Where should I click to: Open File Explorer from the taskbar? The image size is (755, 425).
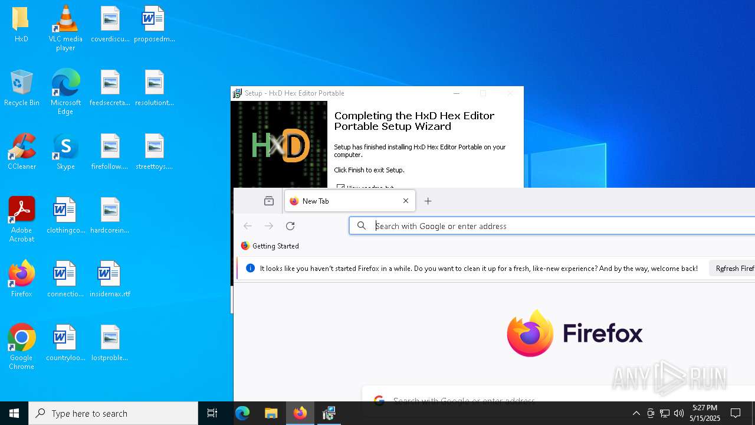[271, 413]
